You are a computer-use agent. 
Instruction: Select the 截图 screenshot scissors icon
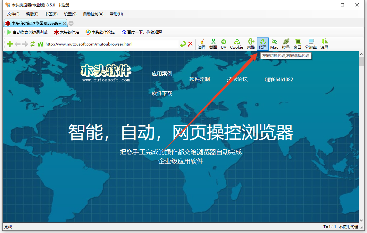[x=213, y=43]
